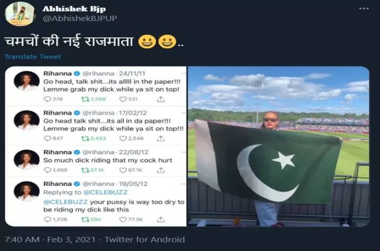This screenshot has height=251, width=380.
Task: Like the tweet with 2,546 likes
Action: coord(123,138)
